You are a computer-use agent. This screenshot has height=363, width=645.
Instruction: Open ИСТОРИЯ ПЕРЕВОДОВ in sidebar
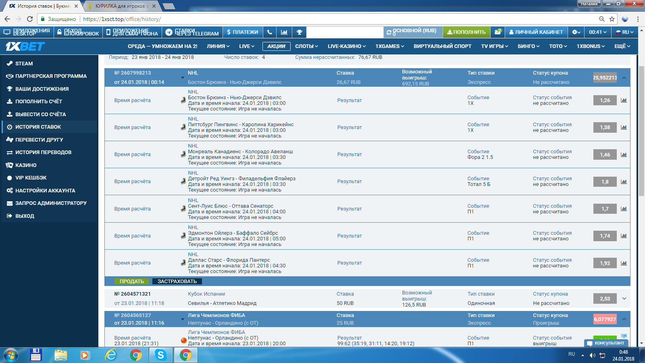click(49, 152)
